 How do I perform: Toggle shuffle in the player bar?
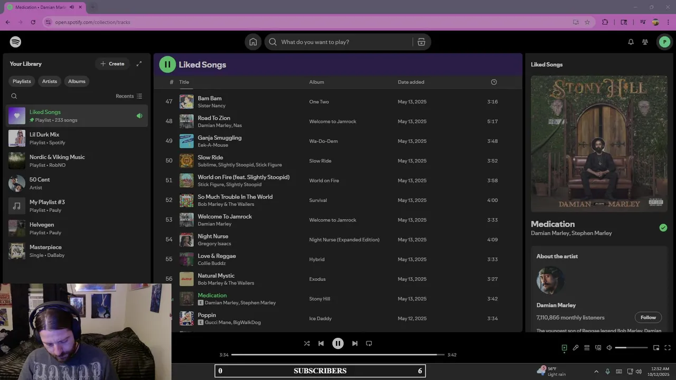pyautogui.click(x=307, y=343)
